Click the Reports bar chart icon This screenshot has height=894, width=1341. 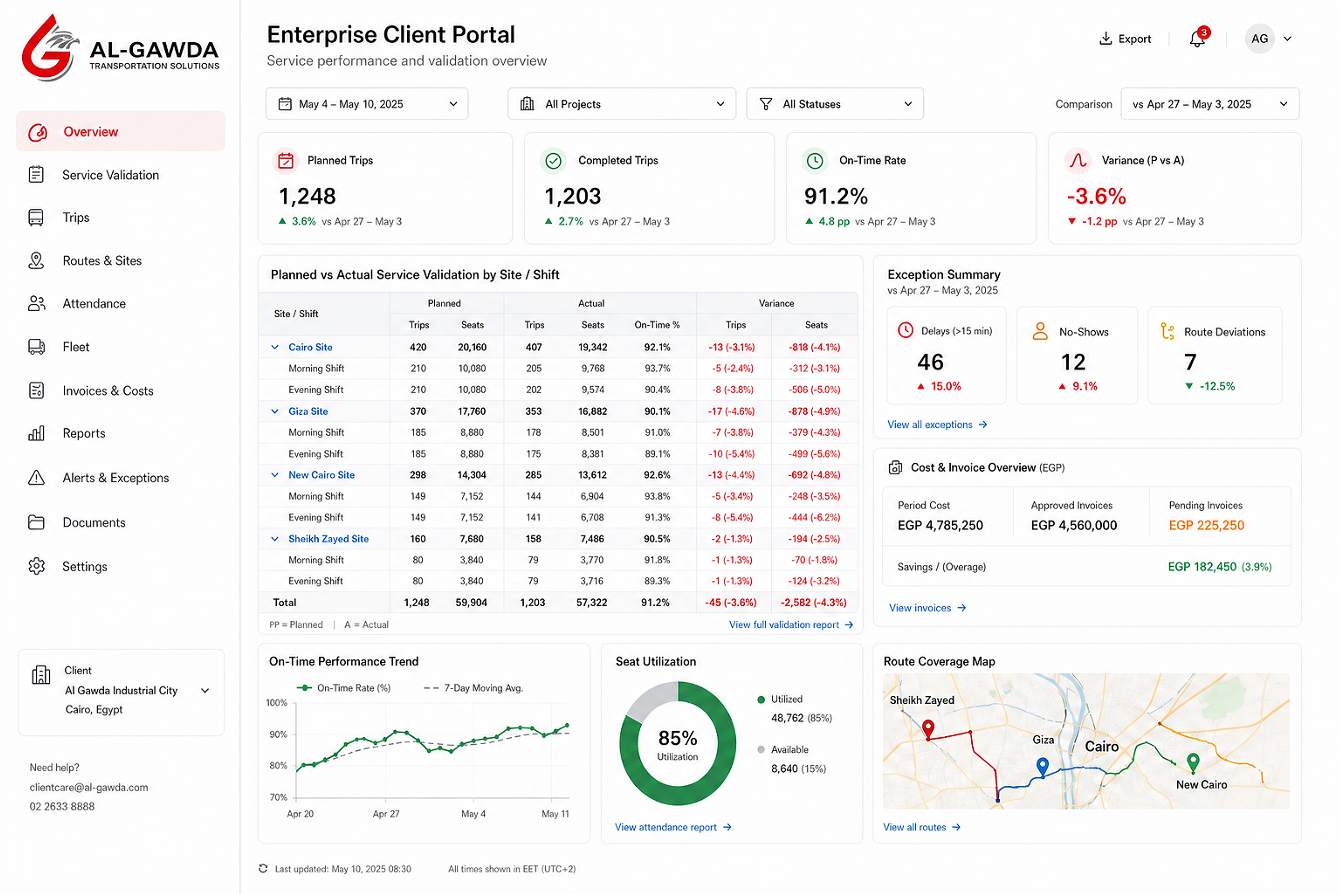tap(36, 433)
